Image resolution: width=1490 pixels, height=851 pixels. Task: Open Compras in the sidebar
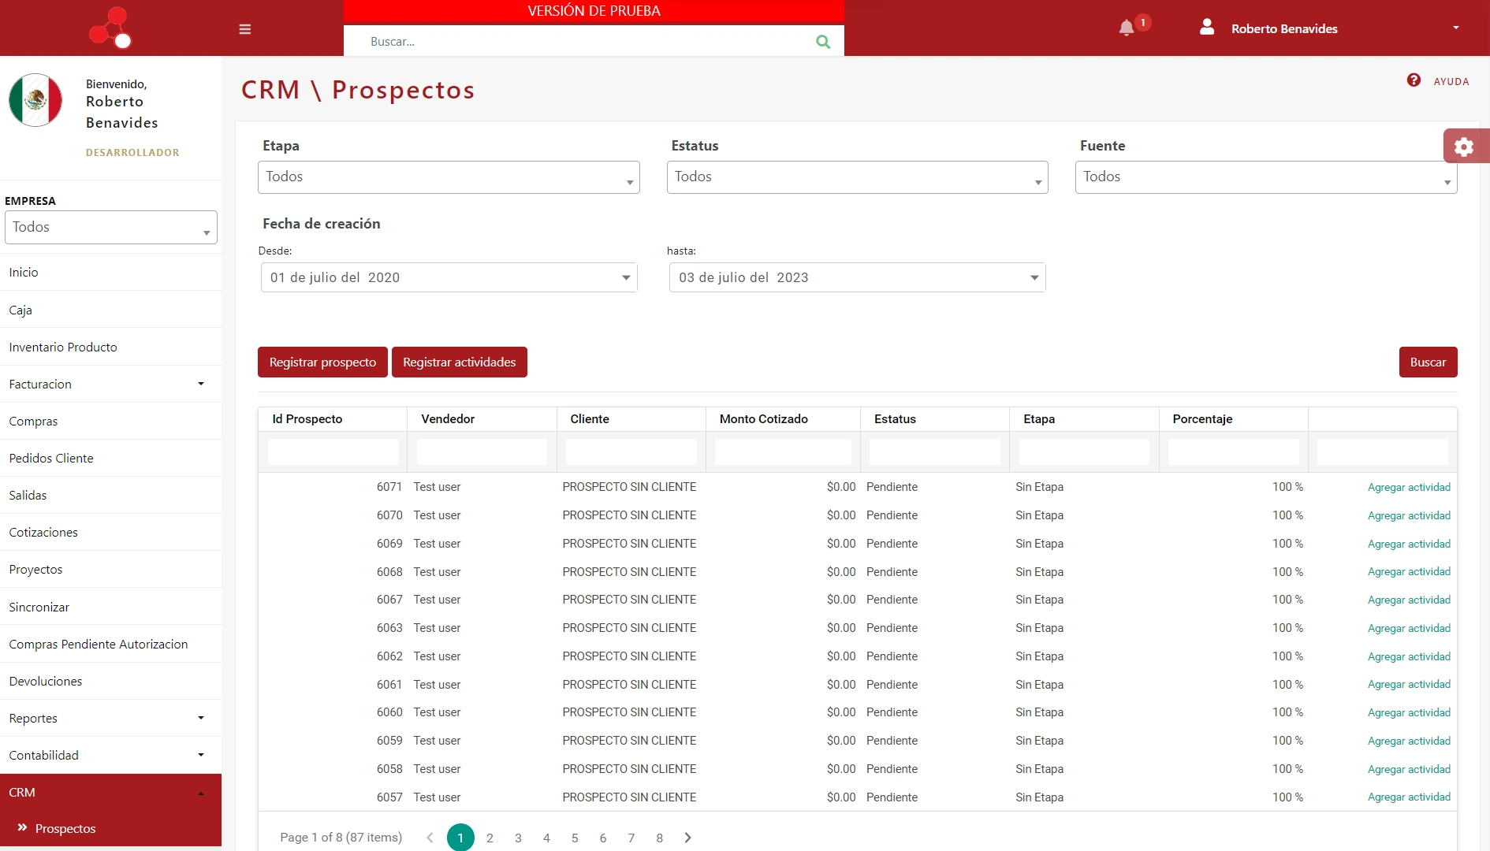click(x=110, y=421)
